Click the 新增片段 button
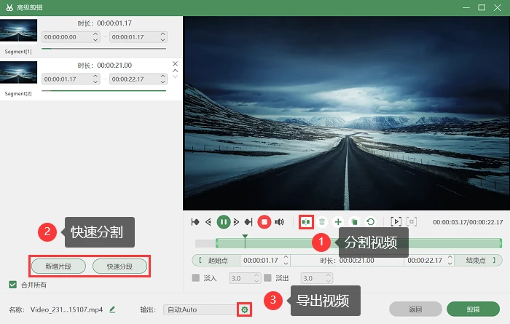 58,266
